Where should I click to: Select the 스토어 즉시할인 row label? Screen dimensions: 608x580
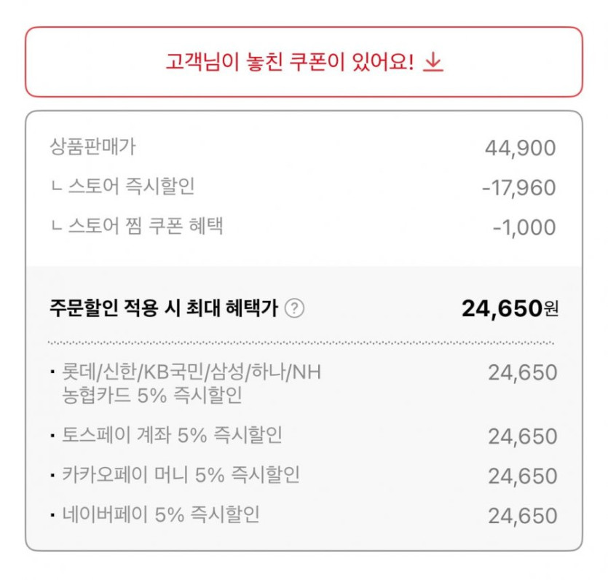(130, 187)
